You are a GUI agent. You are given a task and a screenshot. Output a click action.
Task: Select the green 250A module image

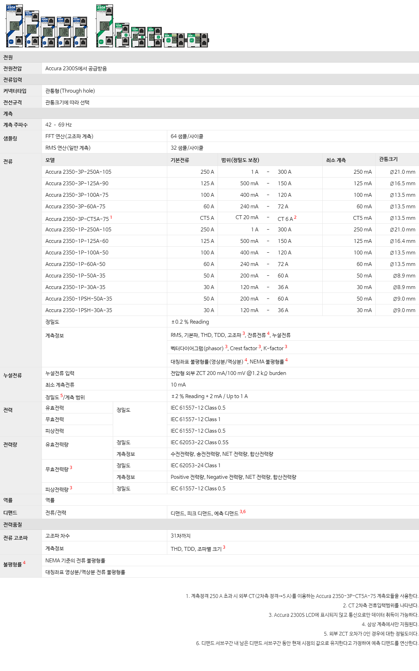104,26
